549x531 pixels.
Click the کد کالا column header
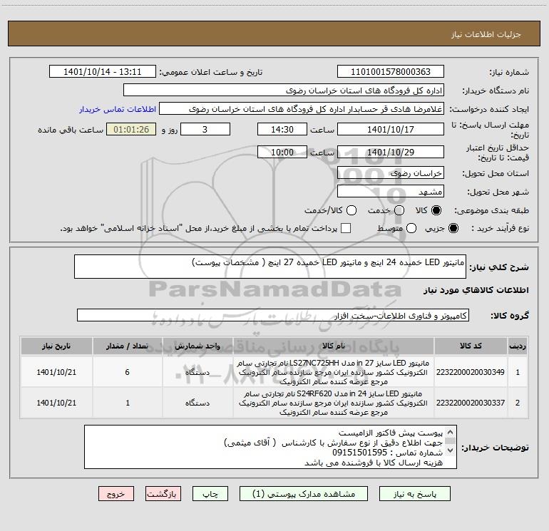pos(471,346)
